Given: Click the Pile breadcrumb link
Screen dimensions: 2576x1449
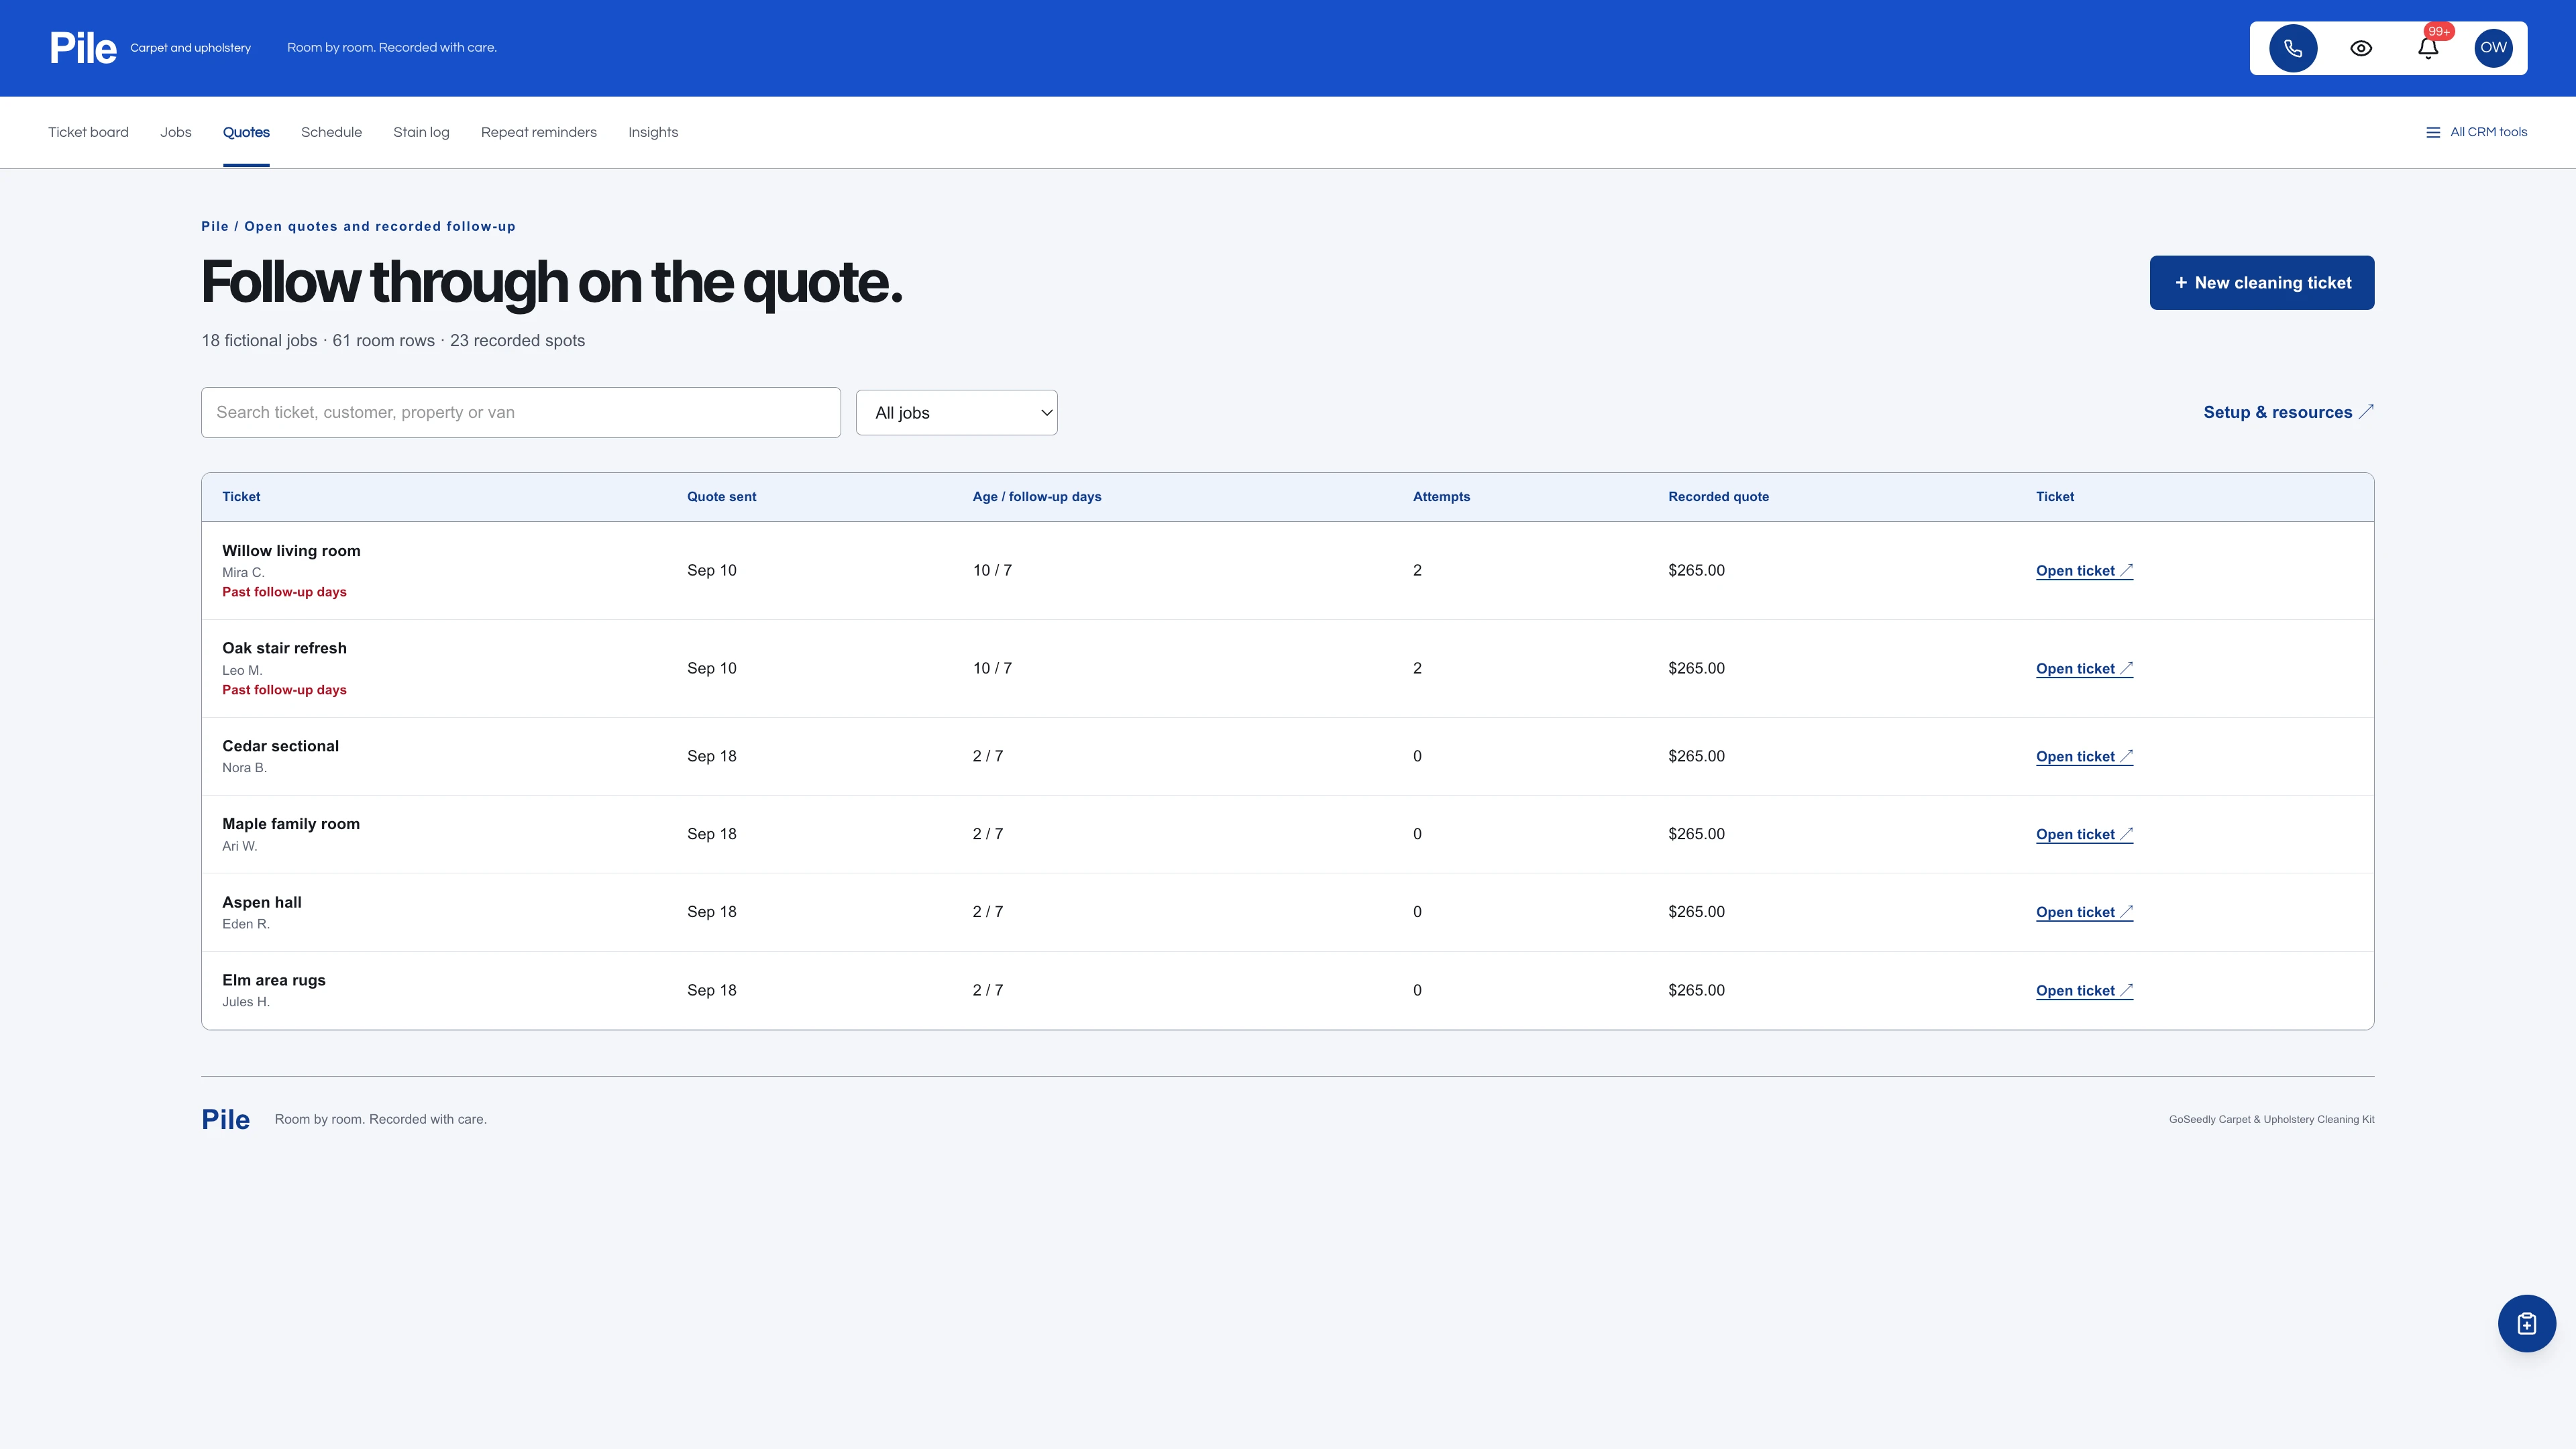Looking at the screenshot, I should (x=215, y=226).
